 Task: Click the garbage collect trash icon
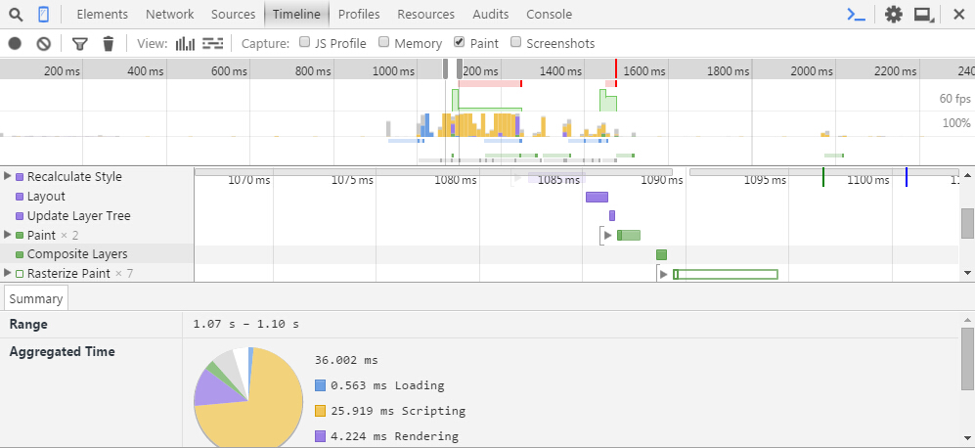(x=109, y=43)
